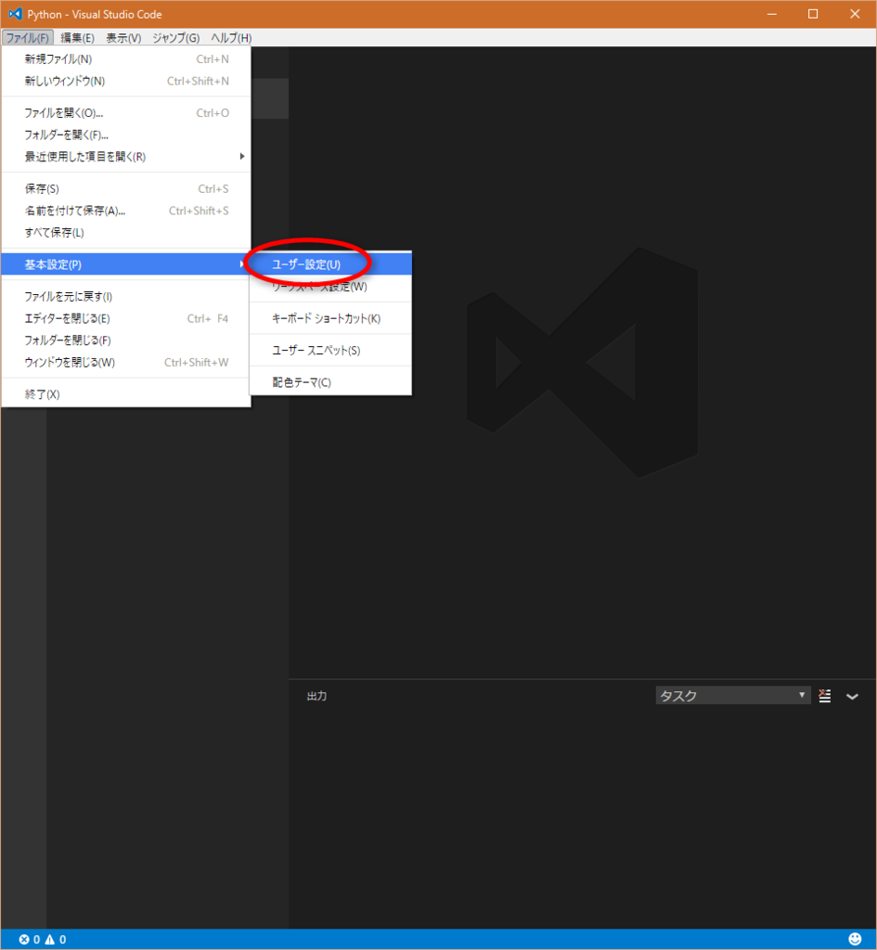Minimize the Visual Studio Code window

(x=771, y=13)
